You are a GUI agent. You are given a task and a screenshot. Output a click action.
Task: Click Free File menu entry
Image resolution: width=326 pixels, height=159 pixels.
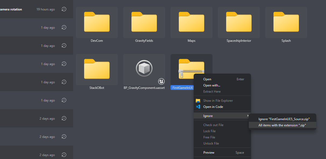pos(222,137)
